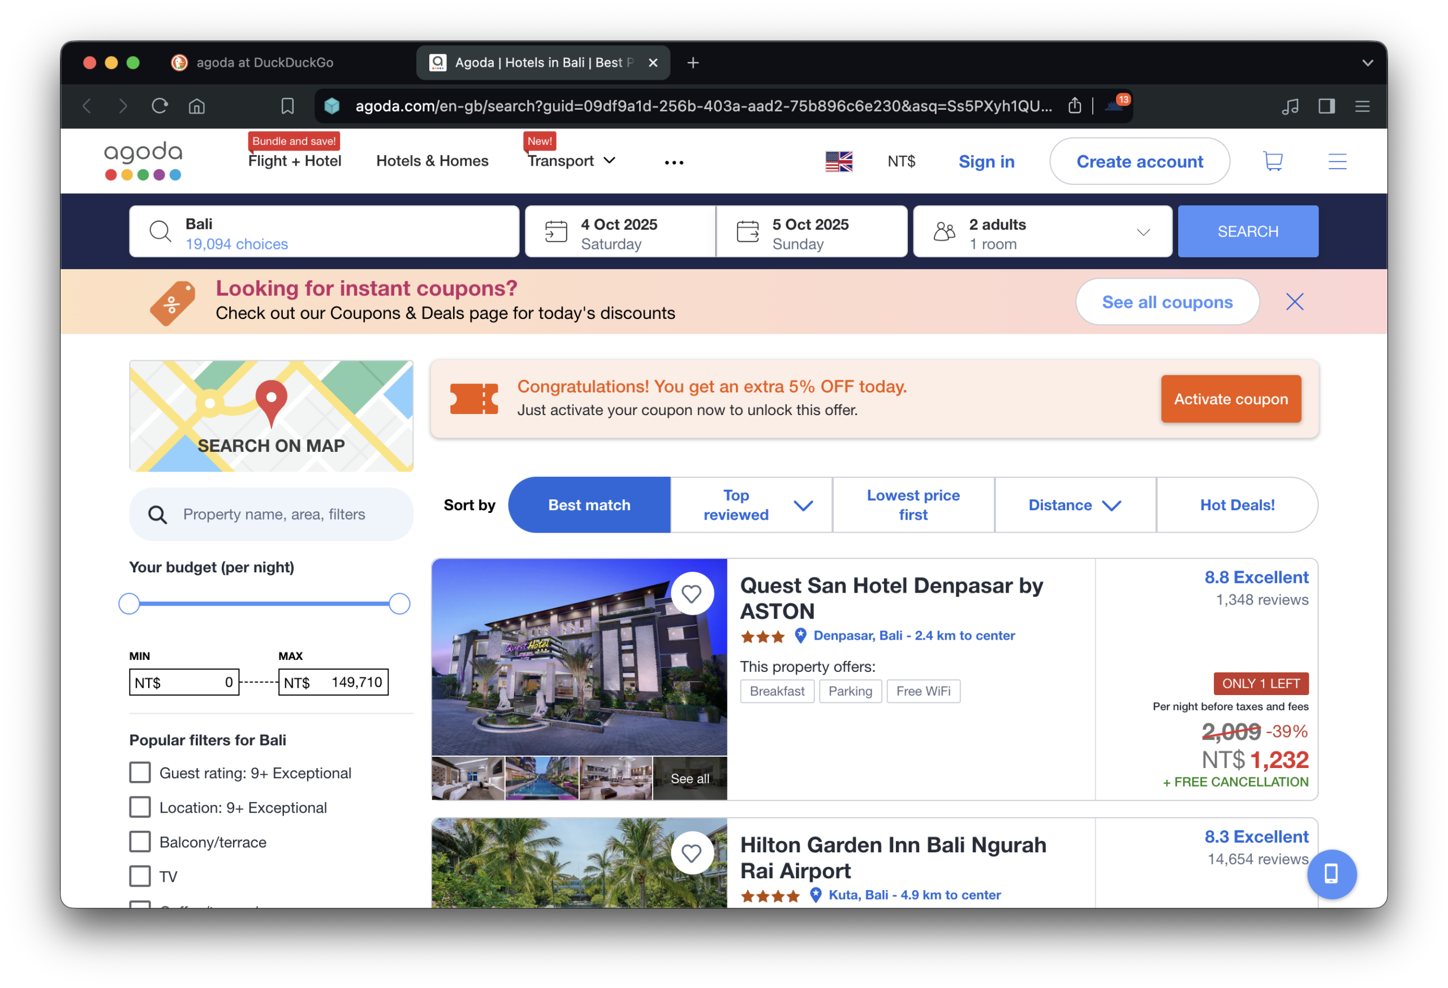Viewport: 1448px width, 988px height.
Task: Click the Agoda logo
Action: tap(143, 161)
